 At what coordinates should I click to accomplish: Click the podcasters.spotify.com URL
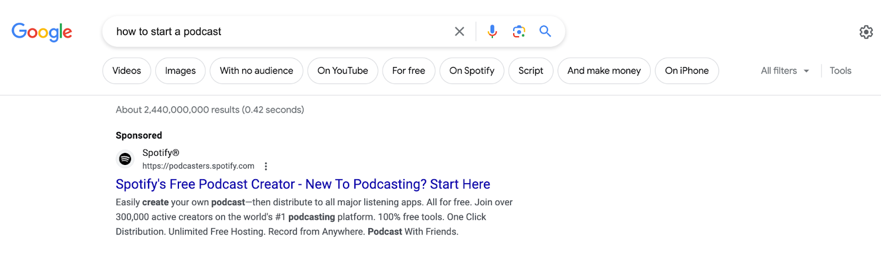198,166
